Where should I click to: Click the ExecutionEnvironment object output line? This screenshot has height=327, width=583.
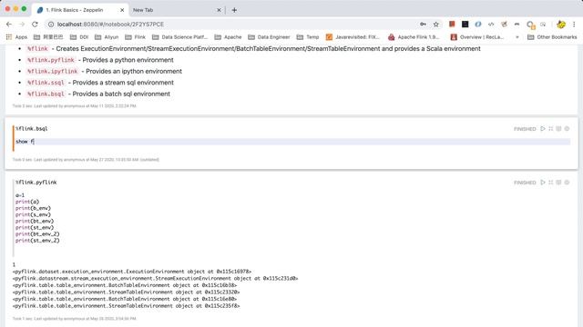pos(132,272)
